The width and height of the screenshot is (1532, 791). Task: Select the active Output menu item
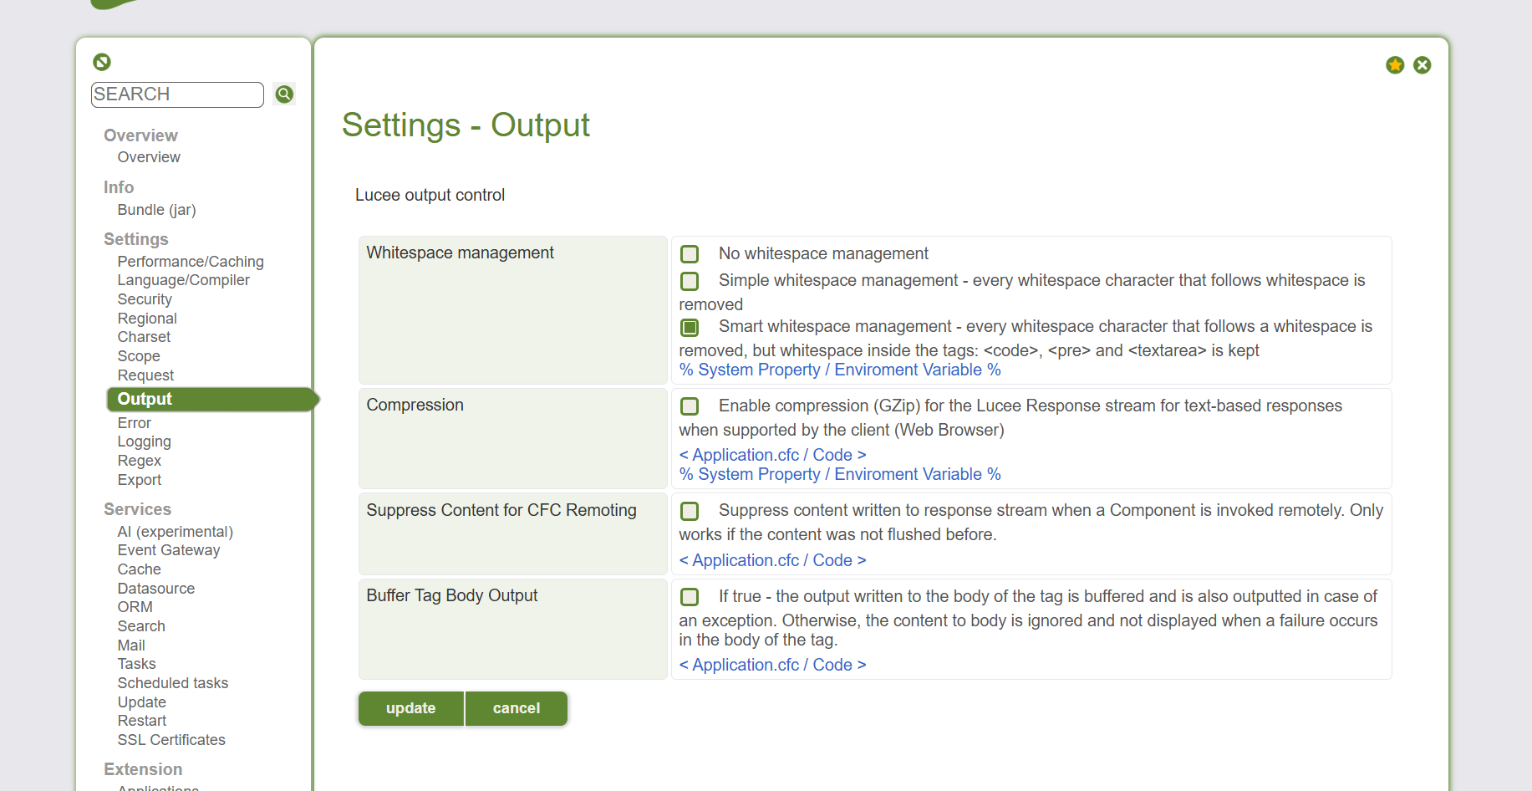[211, 400]
